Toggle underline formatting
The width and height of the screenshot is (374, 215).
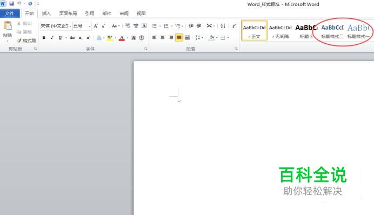tap(60, 38)
